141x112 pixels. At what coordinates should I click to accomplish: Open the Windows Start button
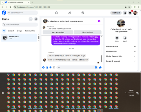[x=3, y=93]
